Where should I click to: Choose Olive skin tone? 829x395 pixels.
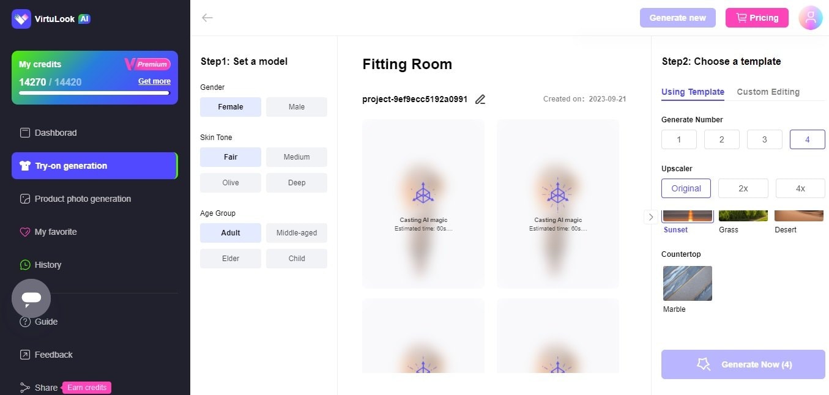click(x=231, y=183)
